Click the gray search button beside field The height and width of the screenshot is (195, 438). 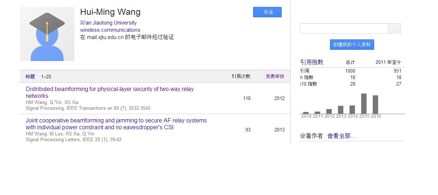coord(394,29)
